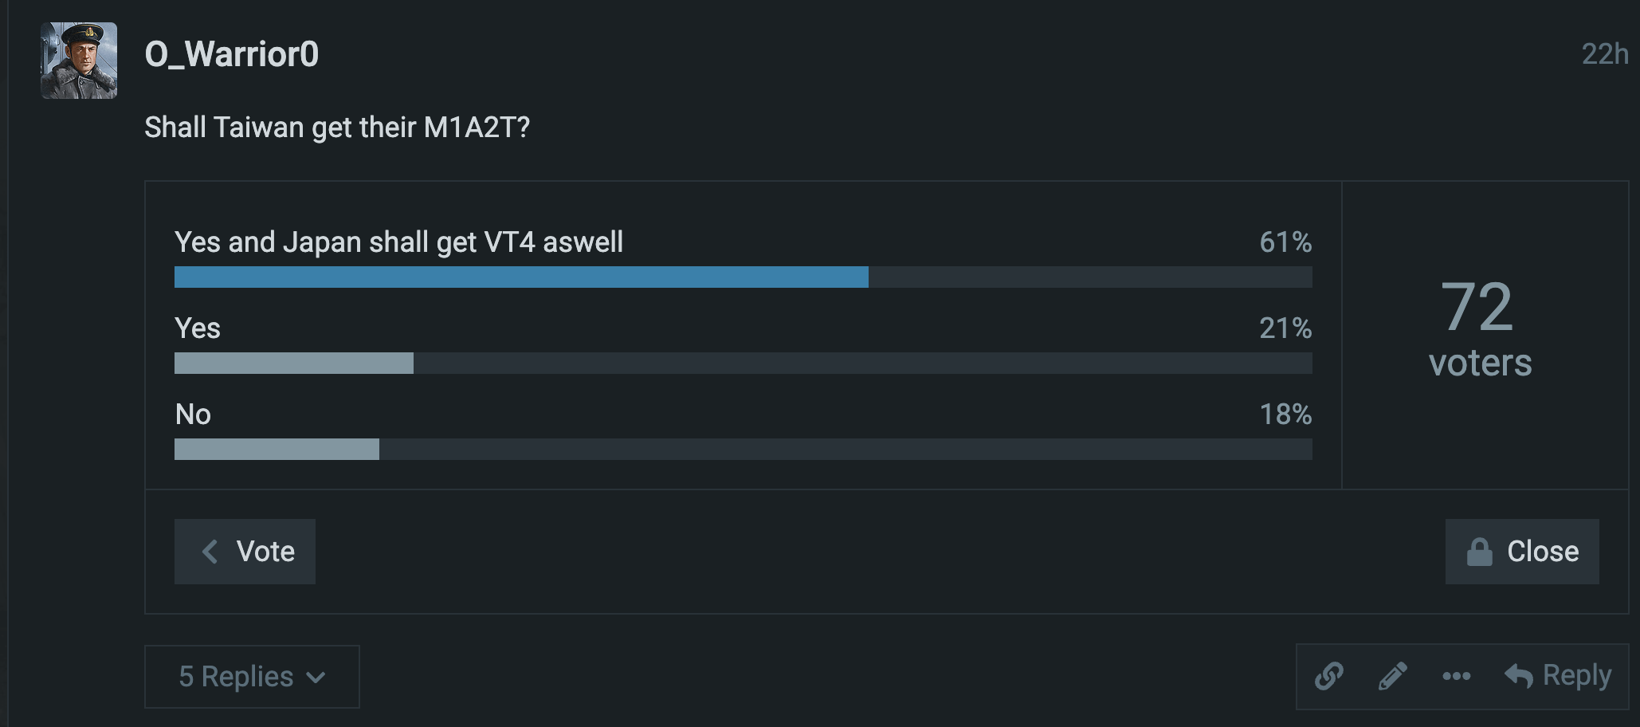Open the three-dot more actions menu
1640x727 pixels.
1456,676
